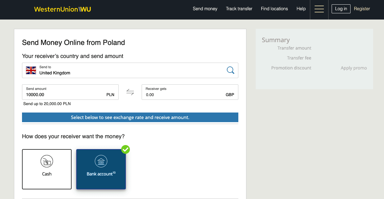Click the GBP currency label
Viewport: 384px width, 199px height.
coord(230,95)
